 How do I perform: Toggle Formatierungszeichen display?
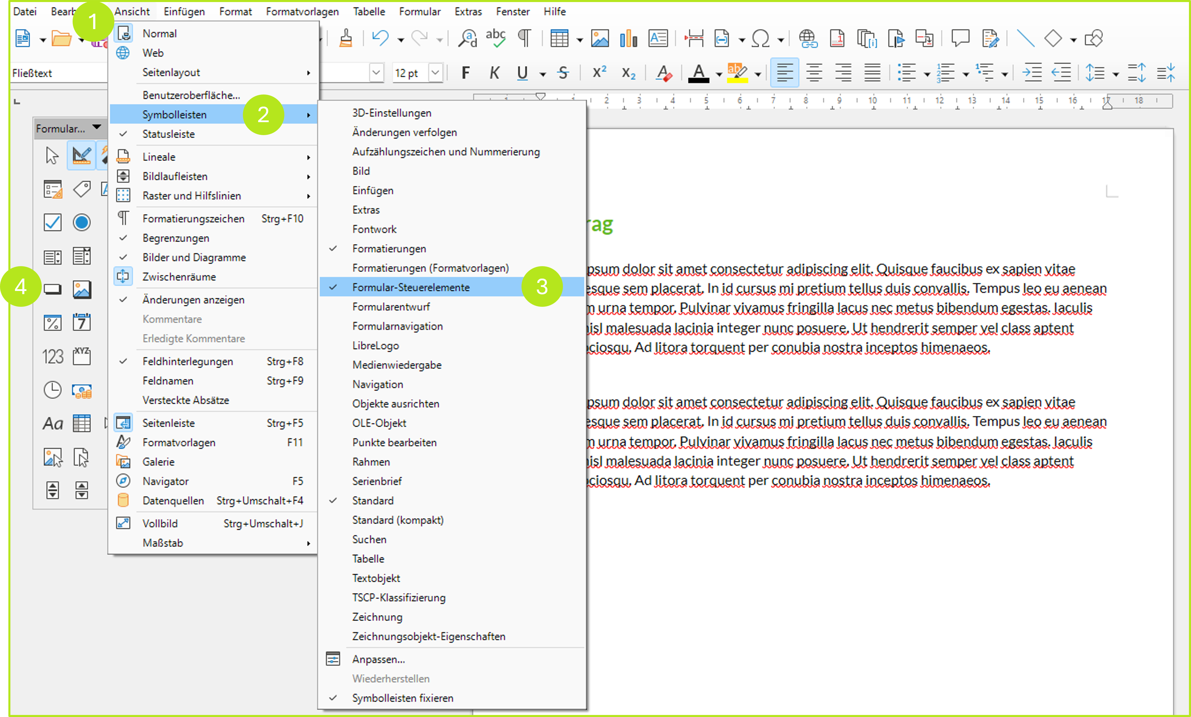pos(193,218)
